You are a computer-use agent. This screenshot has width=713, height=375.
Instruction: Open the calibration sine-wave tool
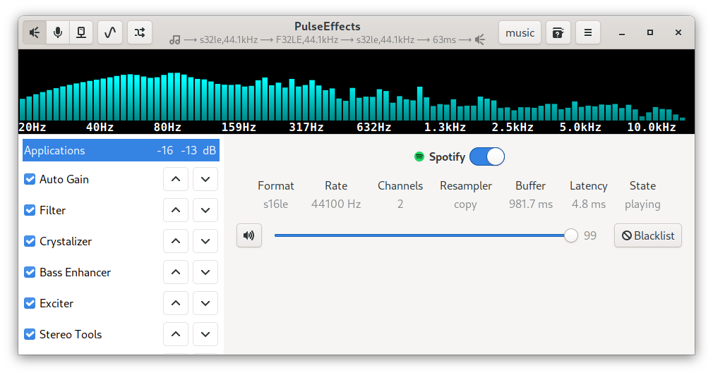click(110, 32)
